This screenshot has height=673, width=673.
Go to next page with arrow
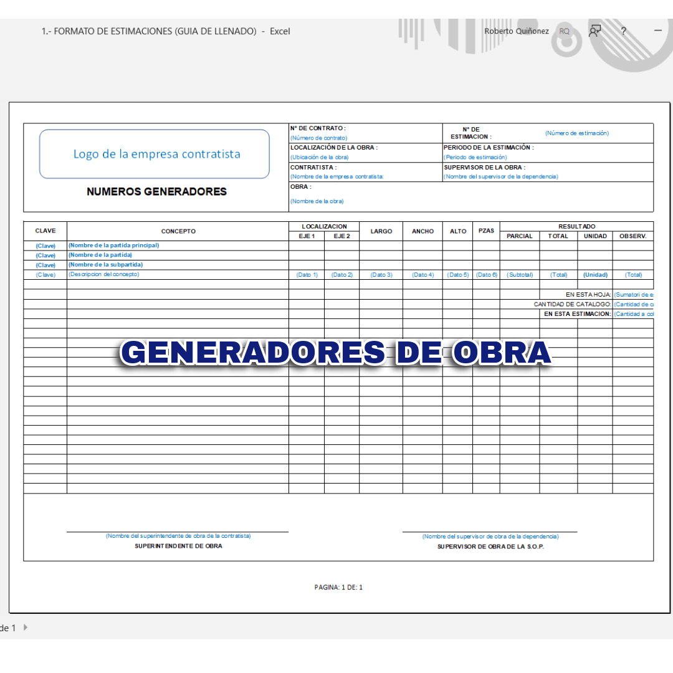(x=26, y=628)
